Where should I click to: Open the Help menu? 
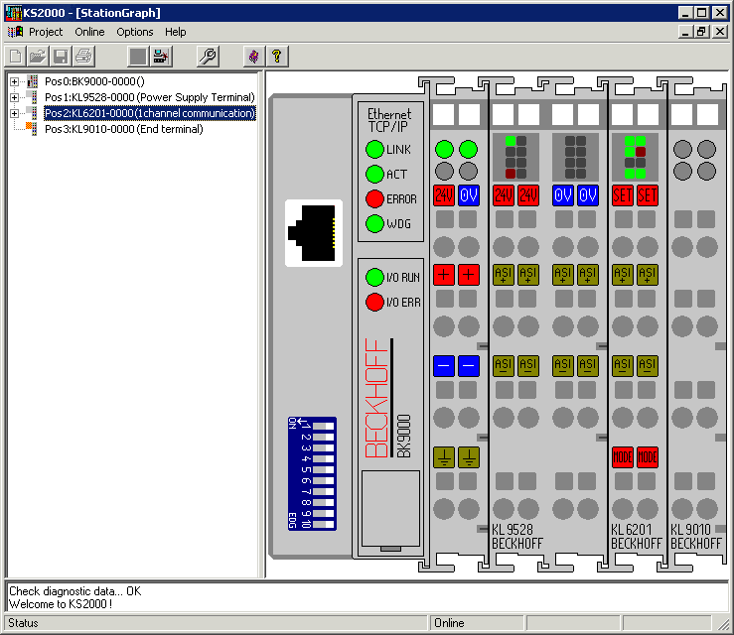175,32
